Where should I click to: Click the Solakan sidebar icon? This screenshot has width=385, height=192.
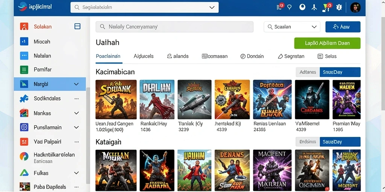point(24,27)
